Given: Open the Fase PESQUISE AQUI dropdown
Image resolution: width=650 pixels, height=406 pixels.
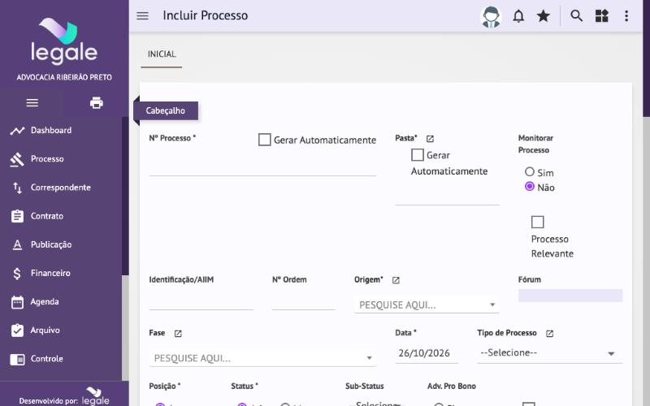Looking at the screenshot, I should [262, 358].
